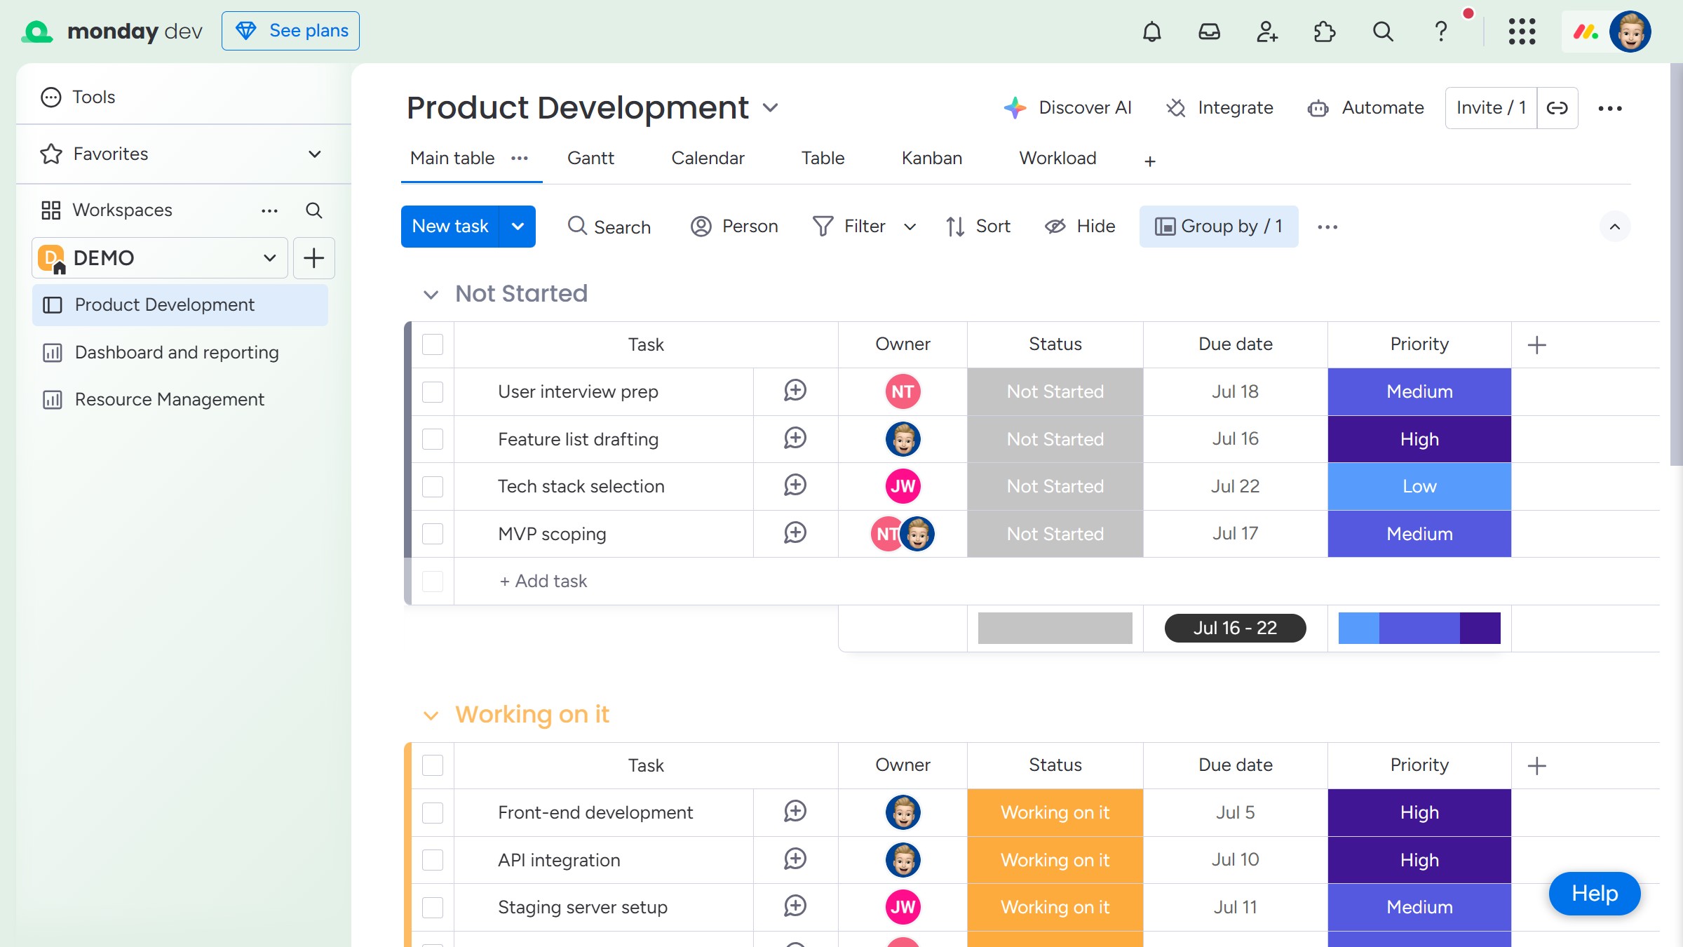
Task: Copy the board link icon
Action: coord(1557,108)
